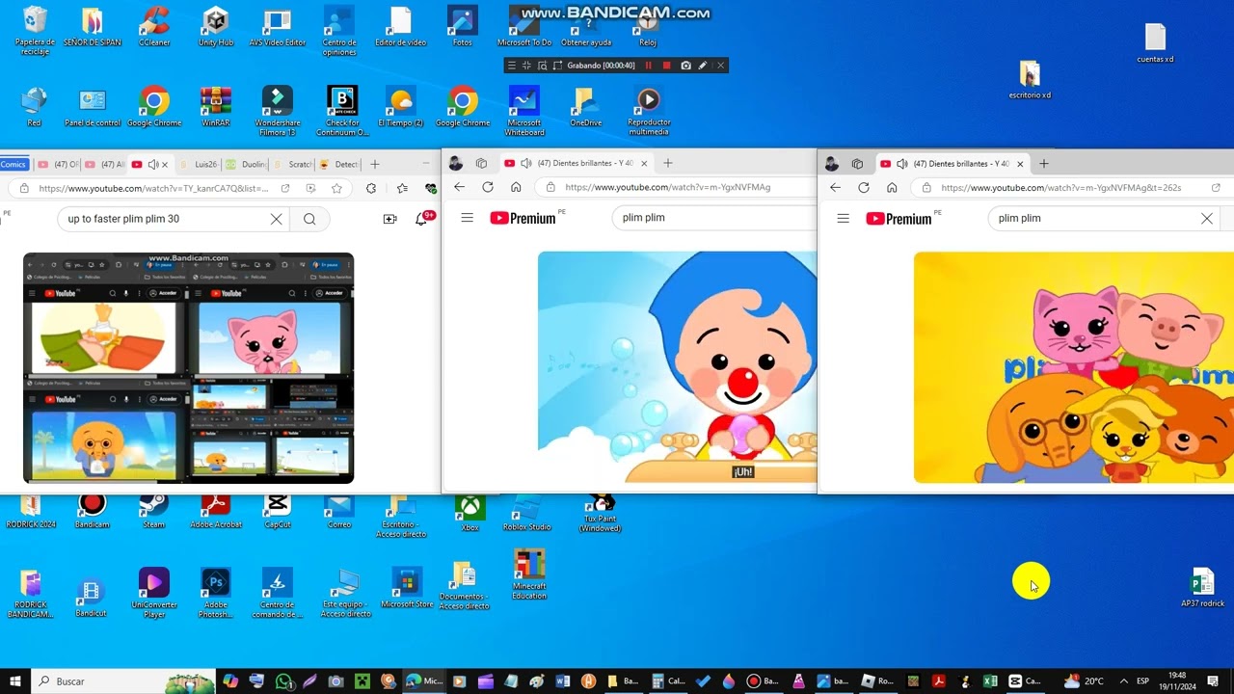1234x694 pixels.
Task: Mute the Dientes brillantes tab in right window
Action: 901,164
